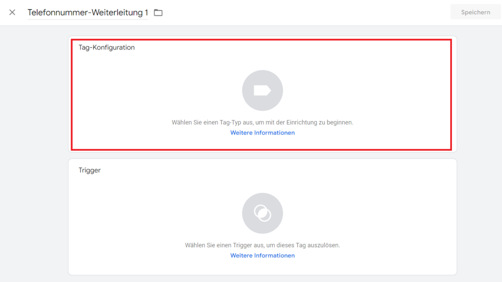Close the tag editor with the X icon
The image size is (502, 282).
click(12, 12)
